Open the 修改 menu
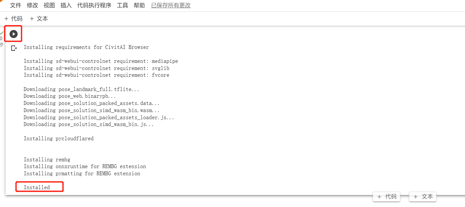This screenshot has width=465, height=207. tap(32, 6)
